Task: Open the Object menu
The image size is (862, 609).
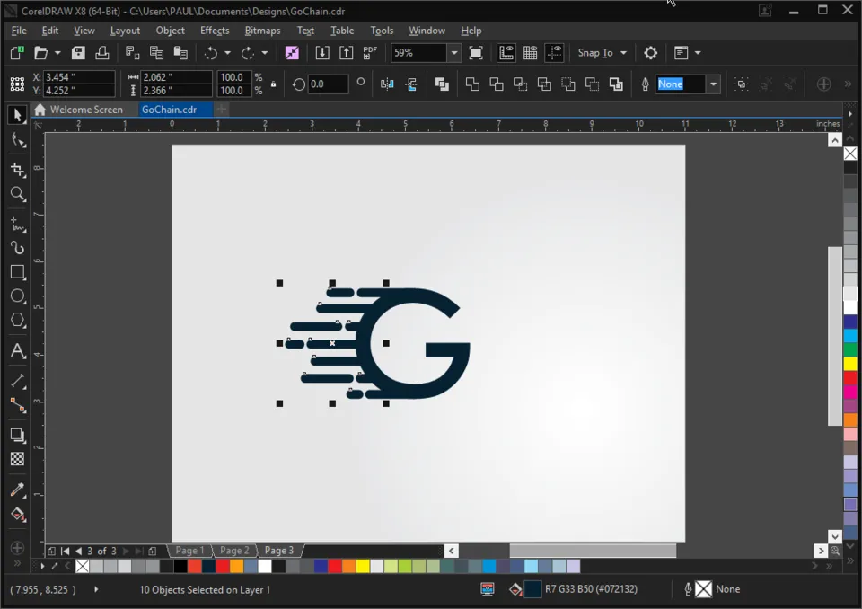Action: tap(170, 31)
